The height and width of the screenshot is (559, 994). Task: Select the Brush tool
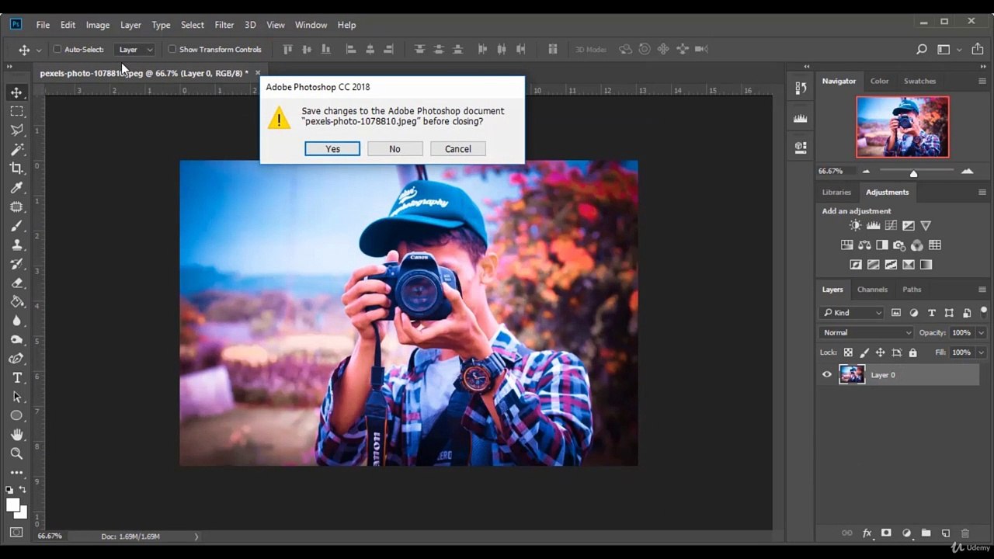(x=17, y=226)
